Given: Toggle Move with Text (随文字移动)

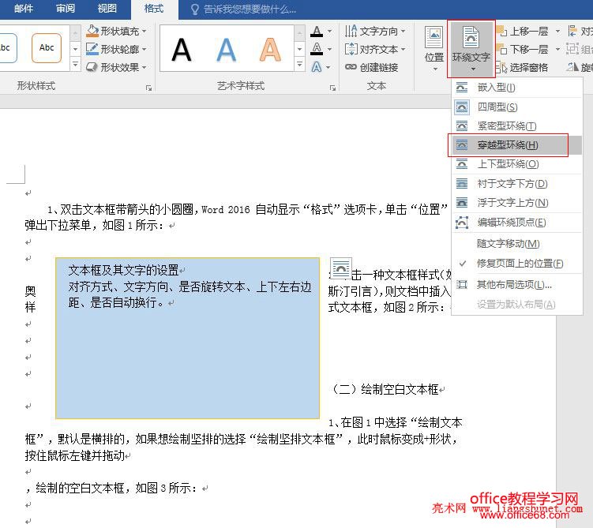Looking at the screenshot, I should (516, 244).
